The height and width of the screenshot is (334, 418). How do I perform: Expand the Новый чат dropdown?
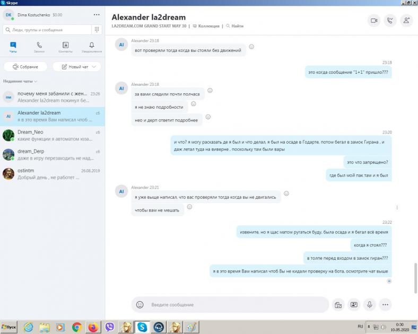(94, 67)
